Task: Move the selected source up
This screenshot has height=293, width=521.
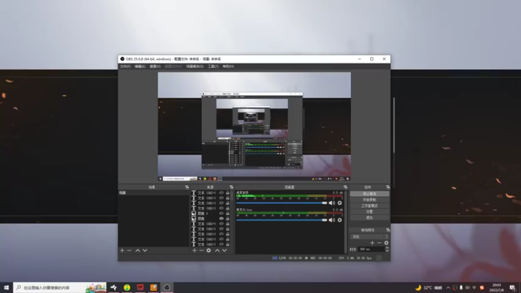Action: coord(217,251)
